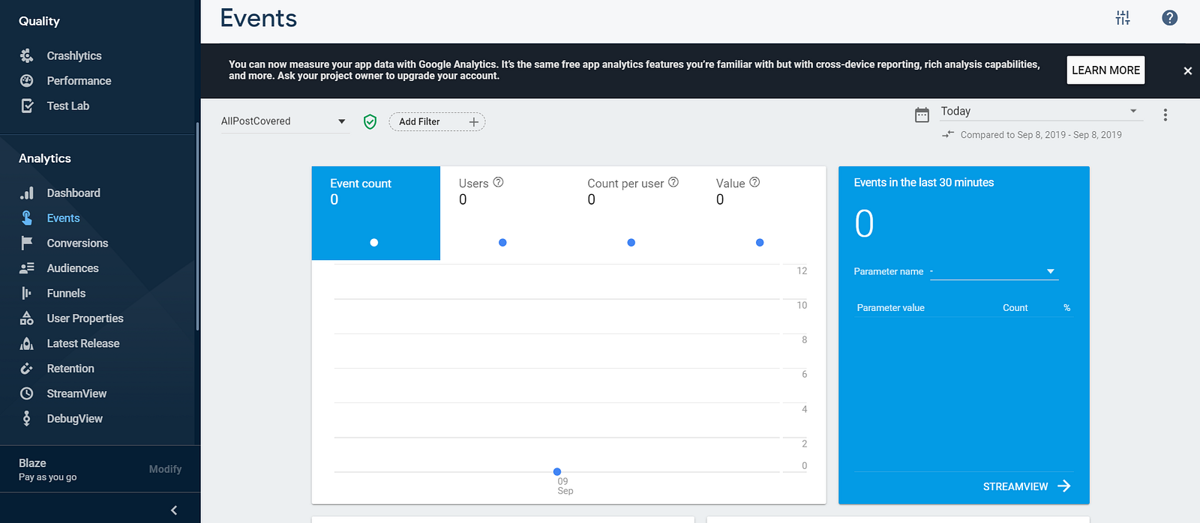Click the Parameter value column header
Screen dimensions: 1200x523
(890, 308)
